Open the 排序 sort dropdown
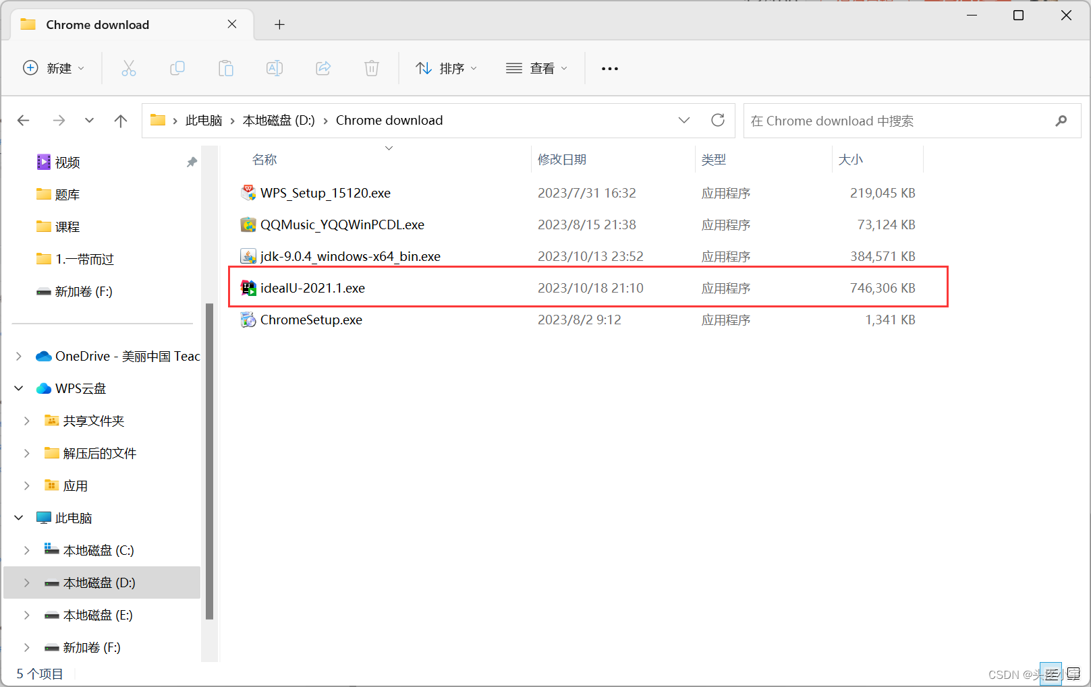Screen dimensions: 1091x687 click(447, 68)
